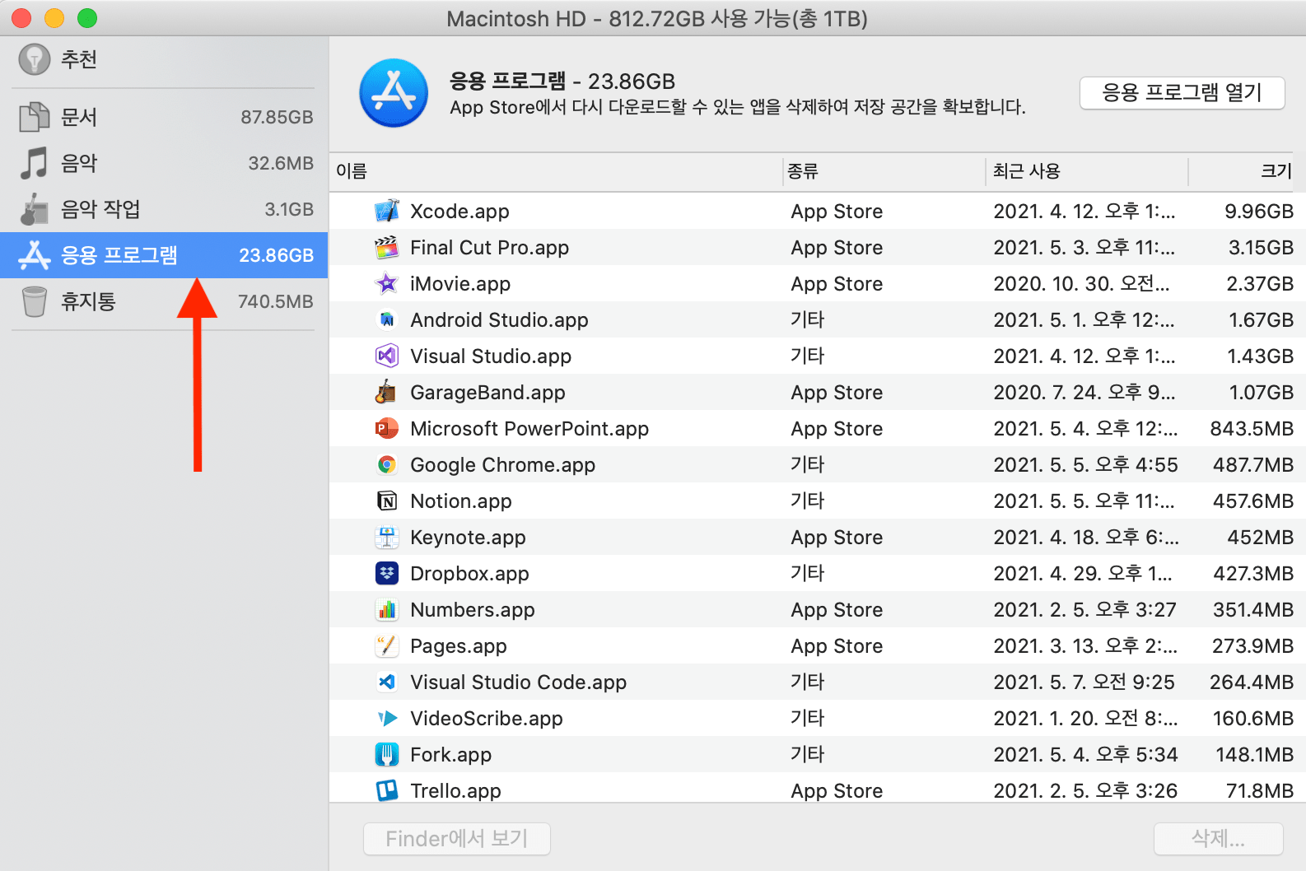Click the iMovie star icon
This screenshot has height=871, width=1306.
pyautogui.click(x=386, y=283)
